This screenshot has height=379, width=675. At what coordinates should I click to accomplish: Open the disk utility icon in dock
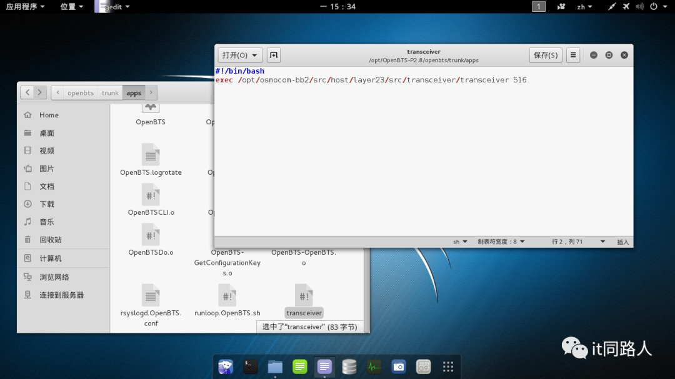click(423, 367)
